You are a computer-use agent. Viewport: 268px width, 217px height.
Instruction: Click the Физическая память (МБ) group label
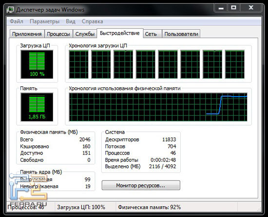[49, 132]
